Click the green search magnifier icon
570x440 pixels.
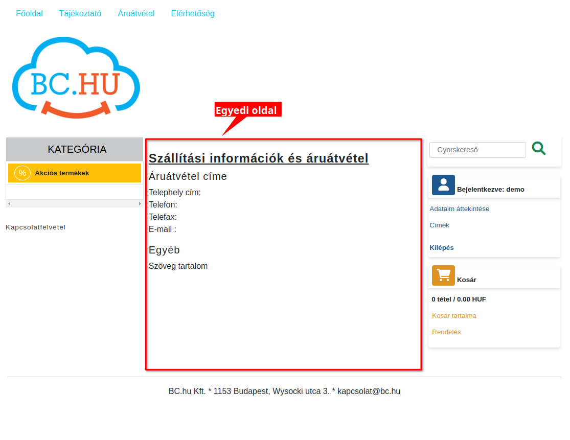[x=539, y=148]
